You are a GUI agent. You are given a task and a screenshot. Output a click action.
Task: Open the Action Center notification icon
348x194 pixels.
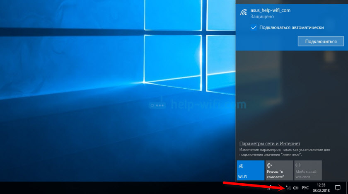[x=338, y=188]
